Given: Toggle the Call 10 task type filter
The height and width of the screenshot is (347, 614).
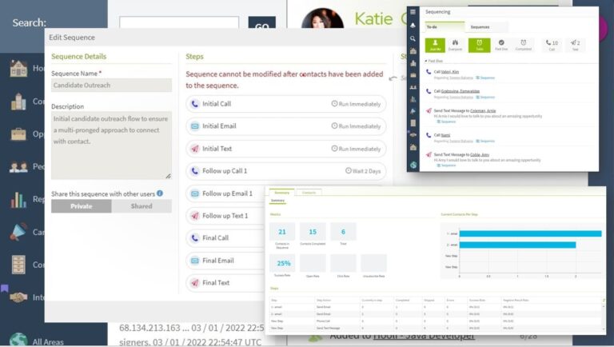Looking at the screenshot, I should [552, 45].
